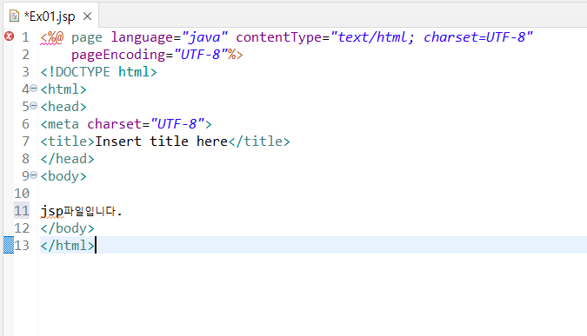Click the '<%@' directive opening on line 1
587x336 pixels.
click(51, 37)
